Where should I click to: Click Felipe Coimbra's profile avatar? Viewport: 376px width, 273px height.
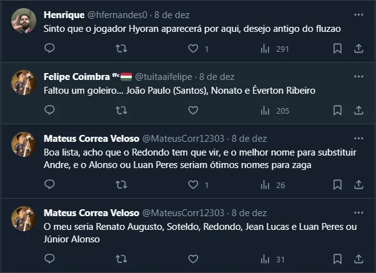pos(24,83)
